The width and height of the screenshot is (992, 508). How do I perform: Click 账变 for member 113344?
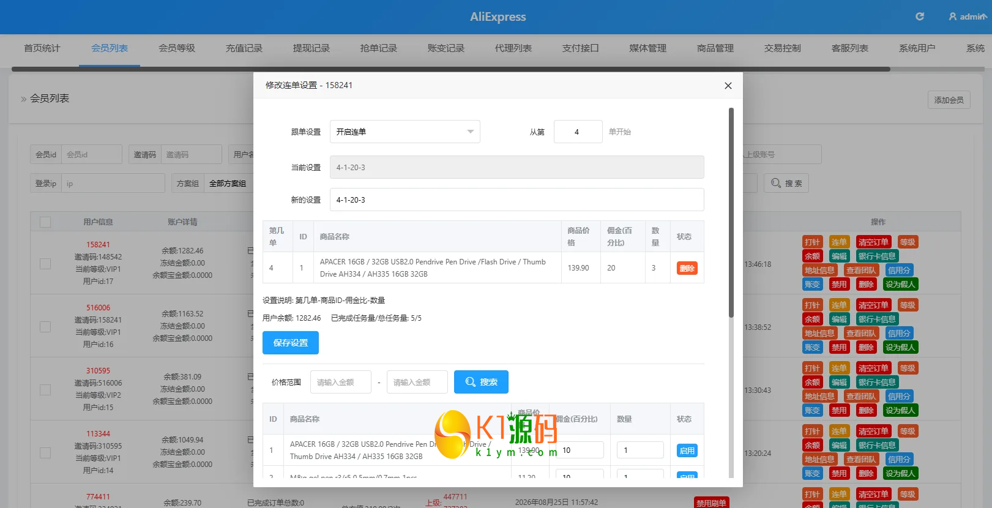tap(812, 474)
